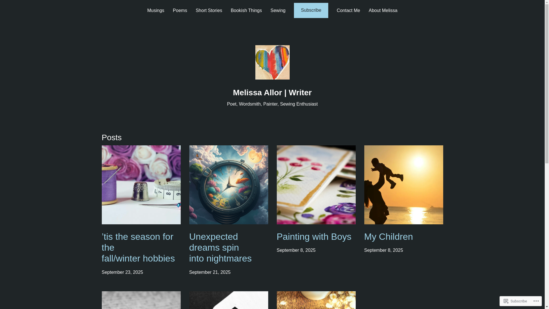This screenshot has width=549, height=309.
Task: Open the Poems menu item
Action: tap(180, 10)
